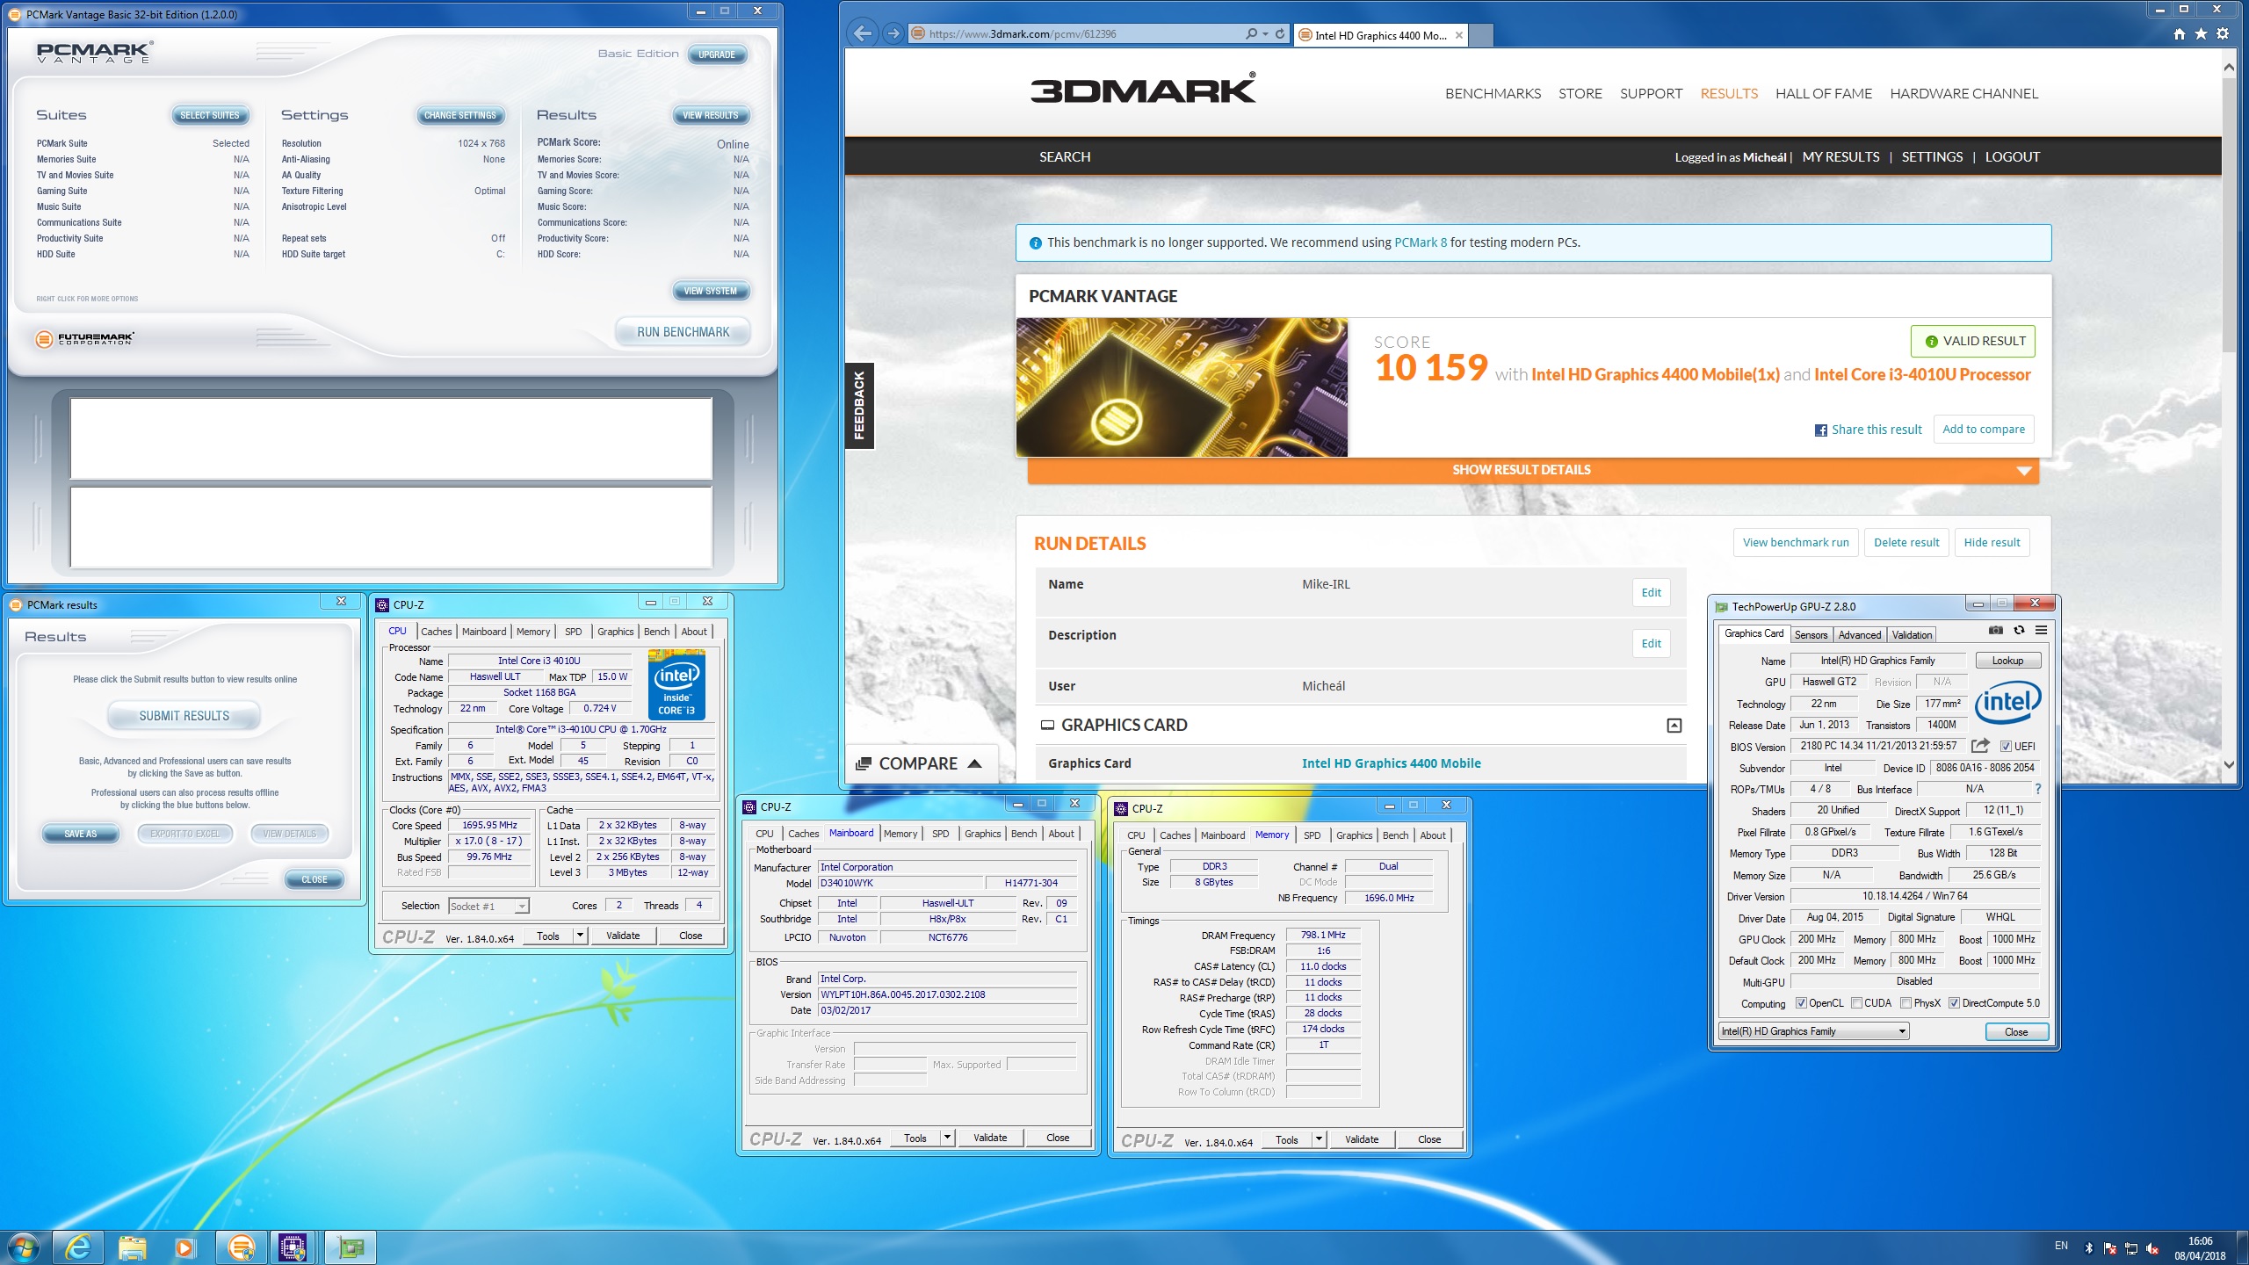Switch to the Advanced tab in GPU-Z
Screen dimensions: 2249x1265
[x=1860, y=635]
